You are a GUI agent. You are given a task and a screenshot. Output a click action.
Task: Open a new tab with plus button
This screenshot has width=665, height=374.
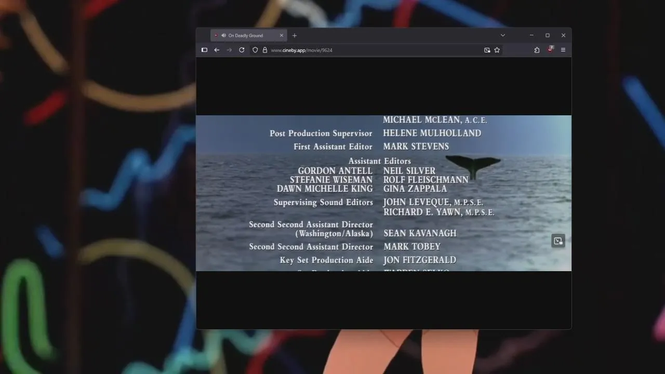pos(295,35)
